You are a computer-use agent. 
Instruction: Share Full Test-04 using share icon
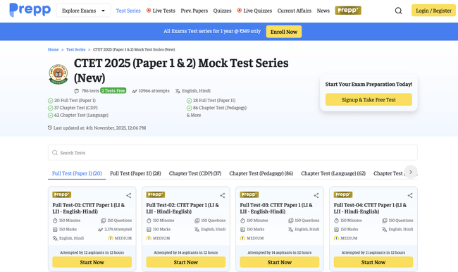pos(410,195)
